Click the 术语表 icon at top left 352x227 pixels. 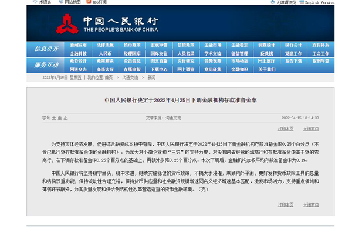coord(35,2)
